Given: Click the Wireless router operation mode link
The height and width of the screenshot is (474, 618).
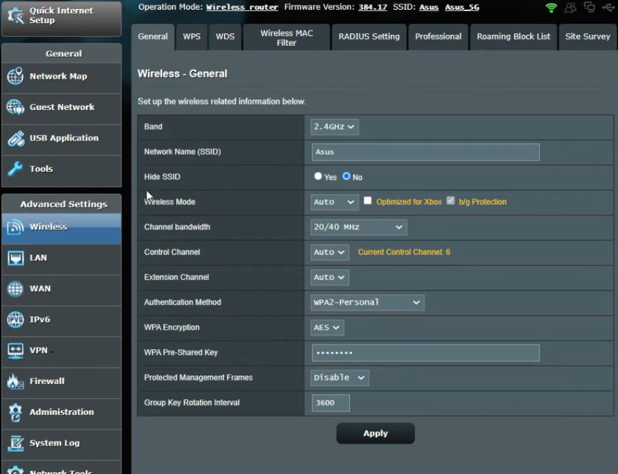Looking at the screenshot, I should click(x=242, y=7).
